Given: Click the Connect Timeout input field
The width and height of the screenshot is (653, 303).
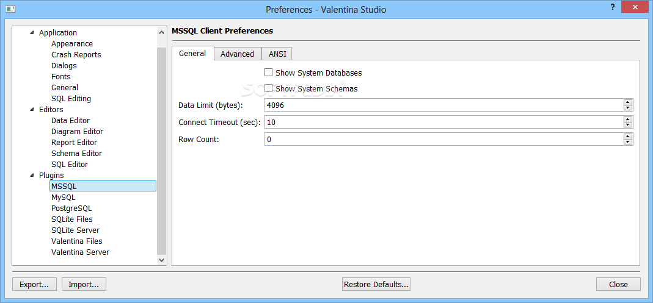Looking at the screenshot, I should pyautogui.click(x=444, y=122).
